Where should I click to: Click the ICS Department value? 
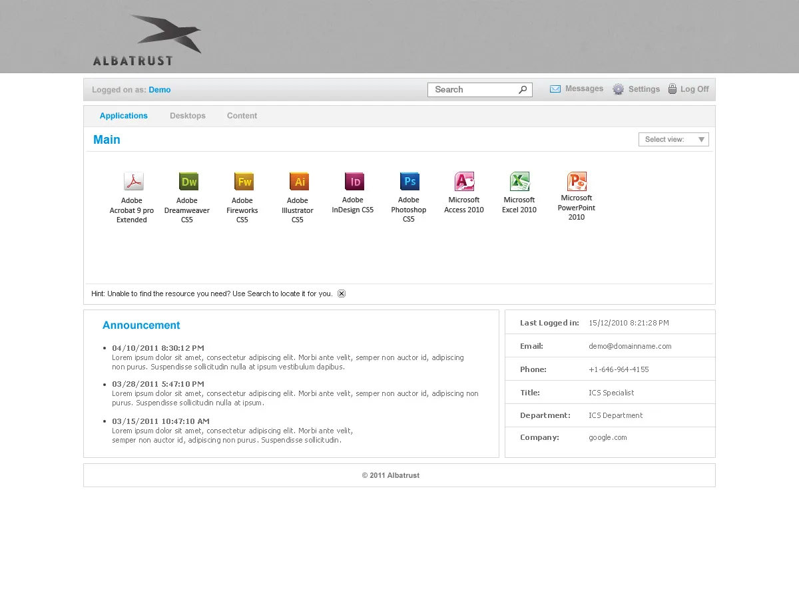(616, 415)
